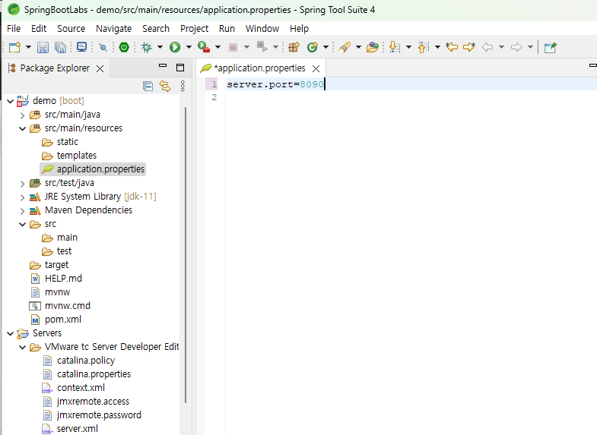The height and width of the screenshot is (435, 597).
Task: Open the Edit menu
Action: [39, 29]
